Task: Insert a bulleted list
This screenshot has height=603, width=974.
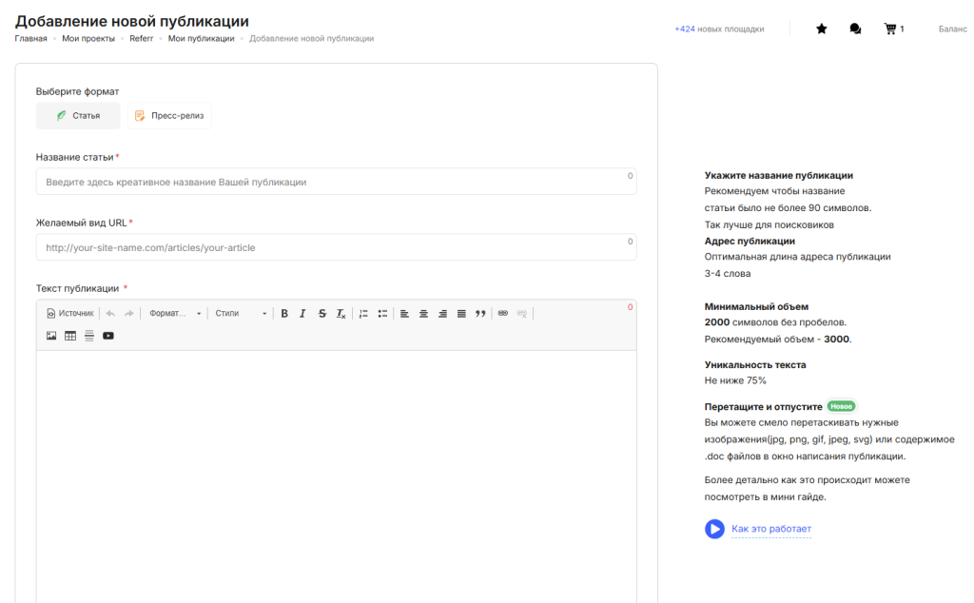Action: click(x=382, y=313)
